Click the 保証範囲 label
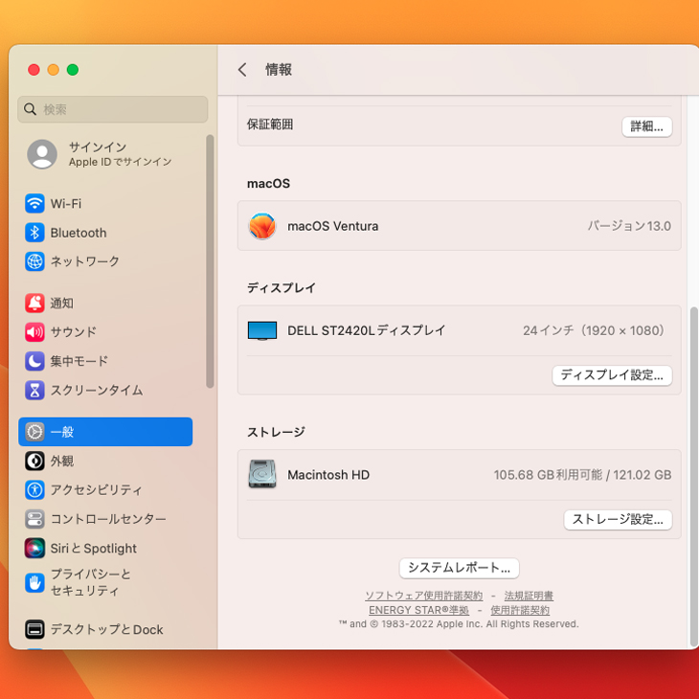 tap(270, 124)
